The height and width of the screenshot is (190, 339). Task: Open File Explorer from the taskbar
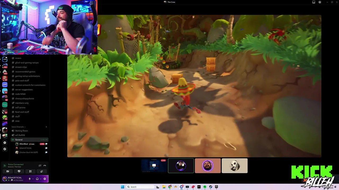(164, 187)
